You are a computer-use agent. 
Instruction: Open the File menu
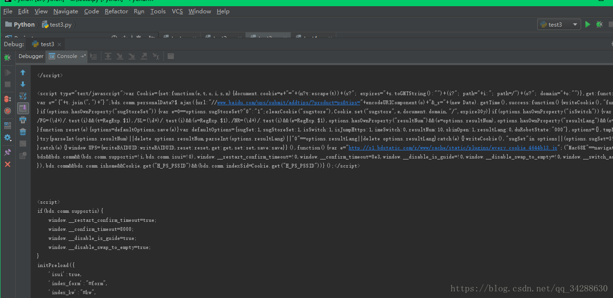coord(8,11)
